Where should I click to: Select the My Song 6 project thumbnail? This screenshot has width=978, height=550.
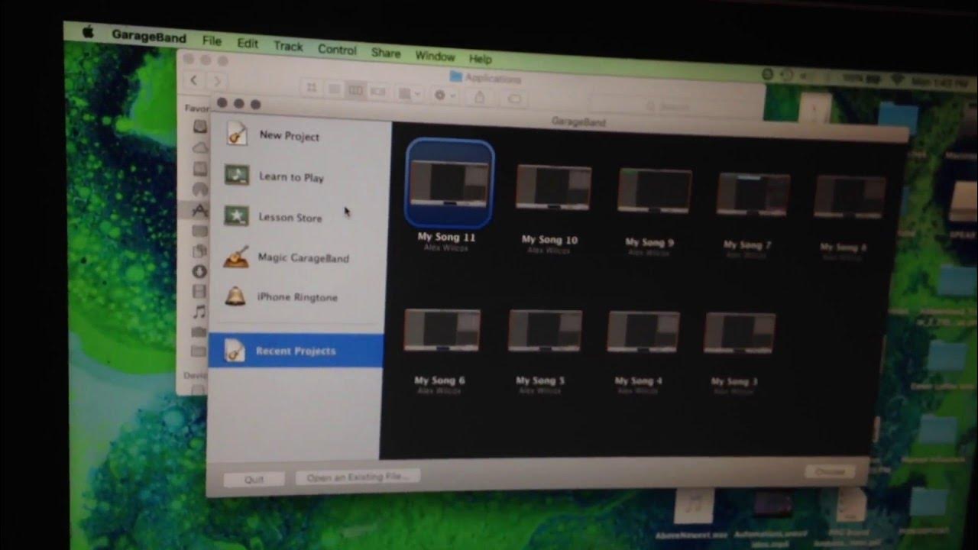coord(442,330)
